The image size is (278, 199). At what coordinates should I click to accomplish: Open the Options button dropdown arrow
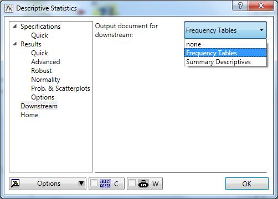point(81,184)
